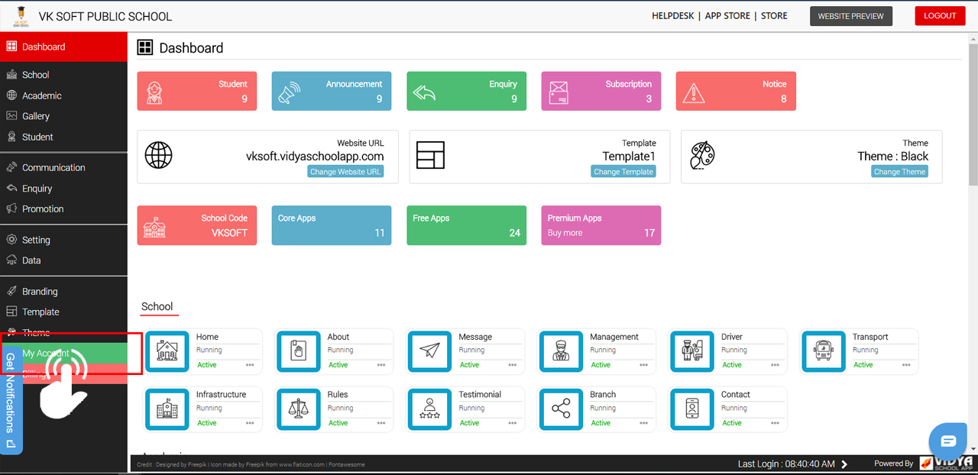Click the School section heading
Screen dimensions: 978x475
tap(157, 306)
